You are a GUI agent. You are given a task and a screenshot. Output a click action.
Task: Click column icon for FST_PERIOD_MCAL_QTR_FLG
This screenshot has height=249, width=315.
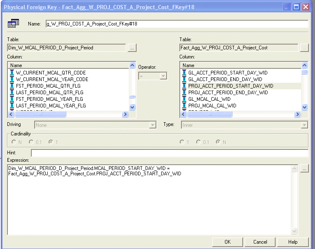coord(12,86)
